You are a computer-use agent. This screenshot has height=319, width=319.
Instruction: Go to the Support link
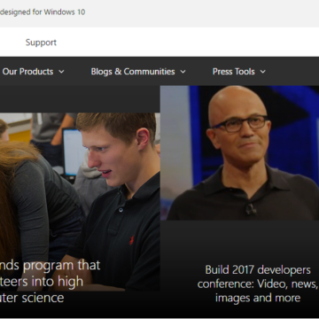point(41,43)
